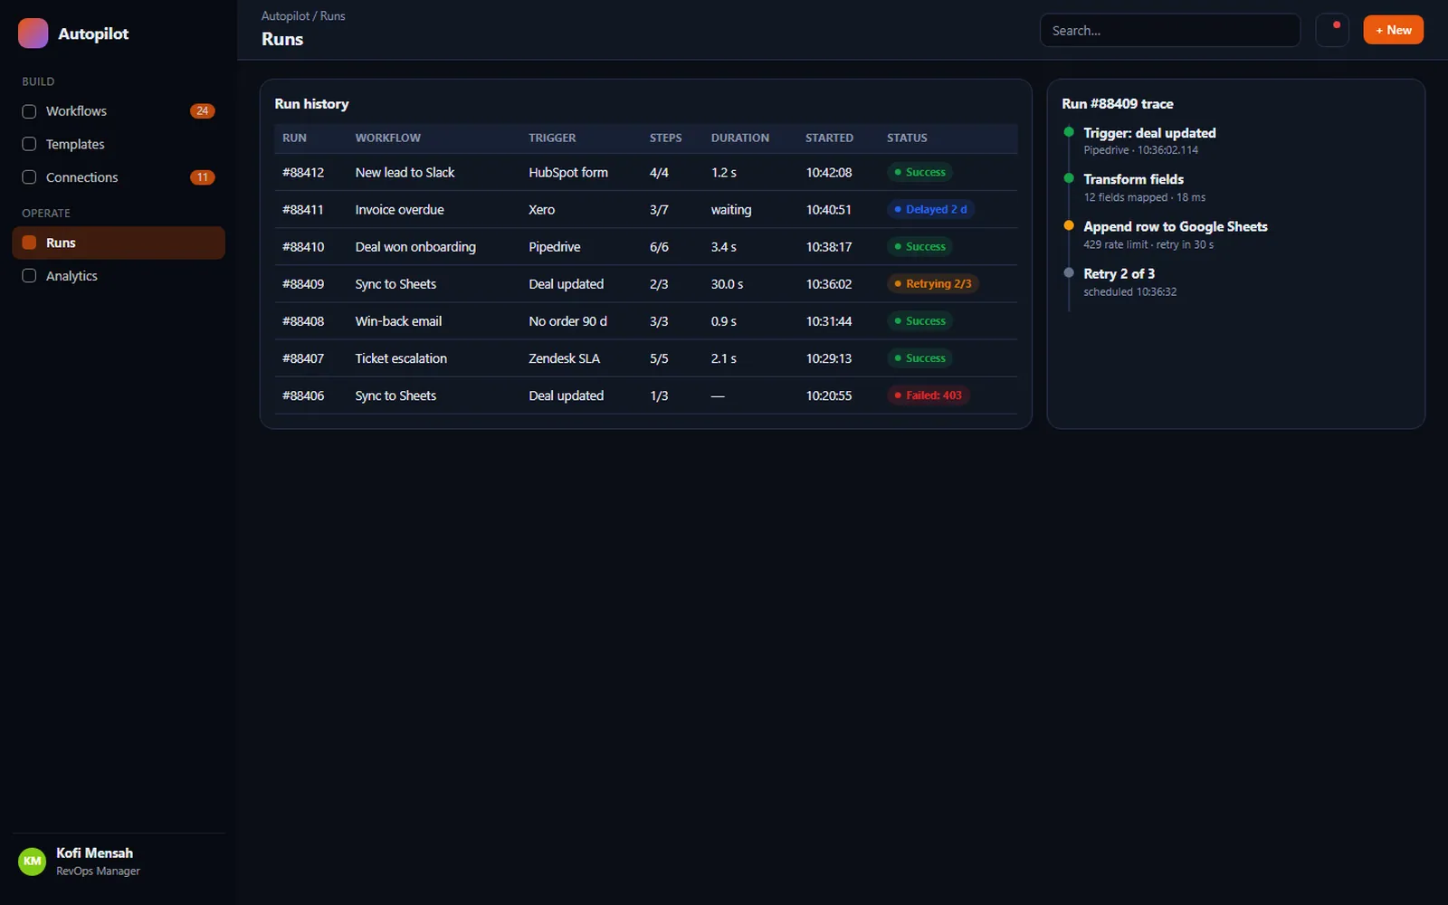Click the green dot for Transform fields step
Screen dimensions: 1448x905
1069,178
